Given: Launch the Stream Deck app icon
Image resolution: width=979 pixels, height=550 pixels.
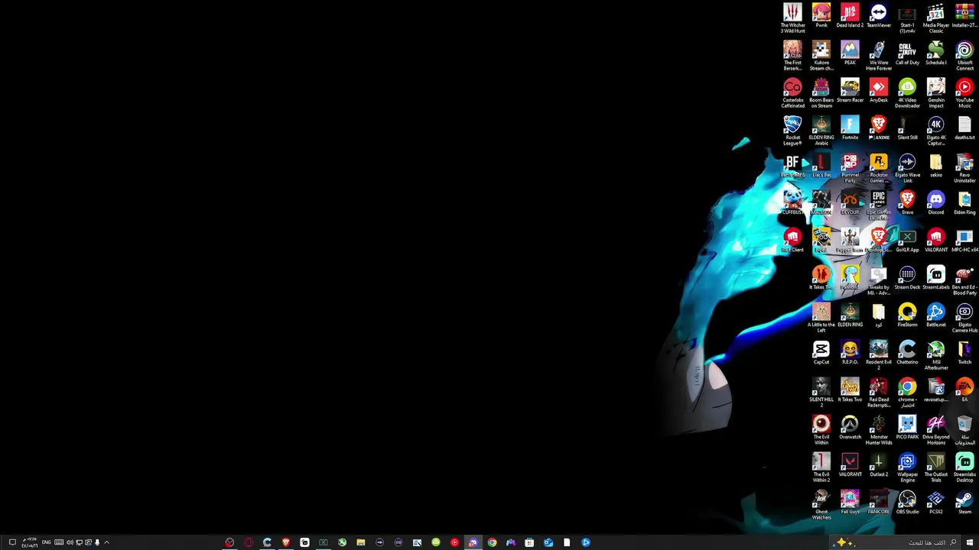Looking at the screenshot, I should click(907, 278).
